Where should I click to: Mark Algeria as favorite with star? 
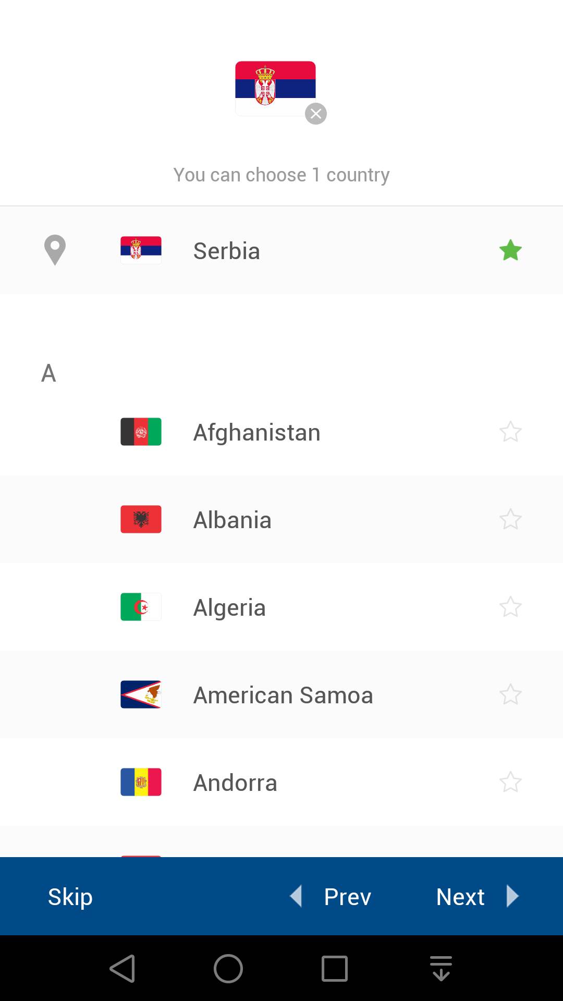point(510,607)
